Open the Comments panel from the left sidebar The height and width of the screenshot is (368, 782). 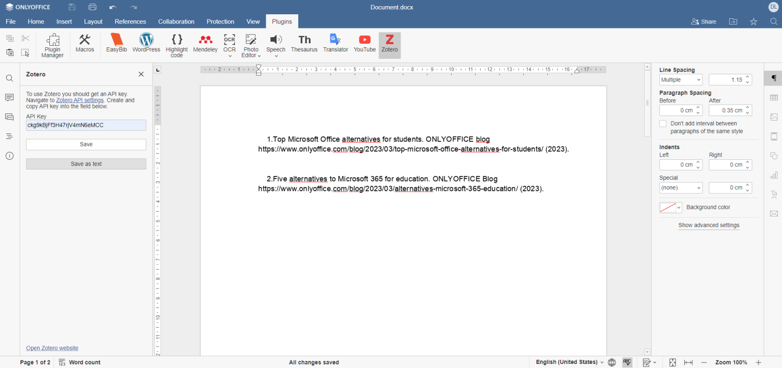(9, 97)
